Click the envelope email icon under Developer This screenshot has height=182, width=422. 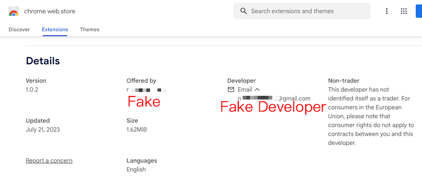231,90
